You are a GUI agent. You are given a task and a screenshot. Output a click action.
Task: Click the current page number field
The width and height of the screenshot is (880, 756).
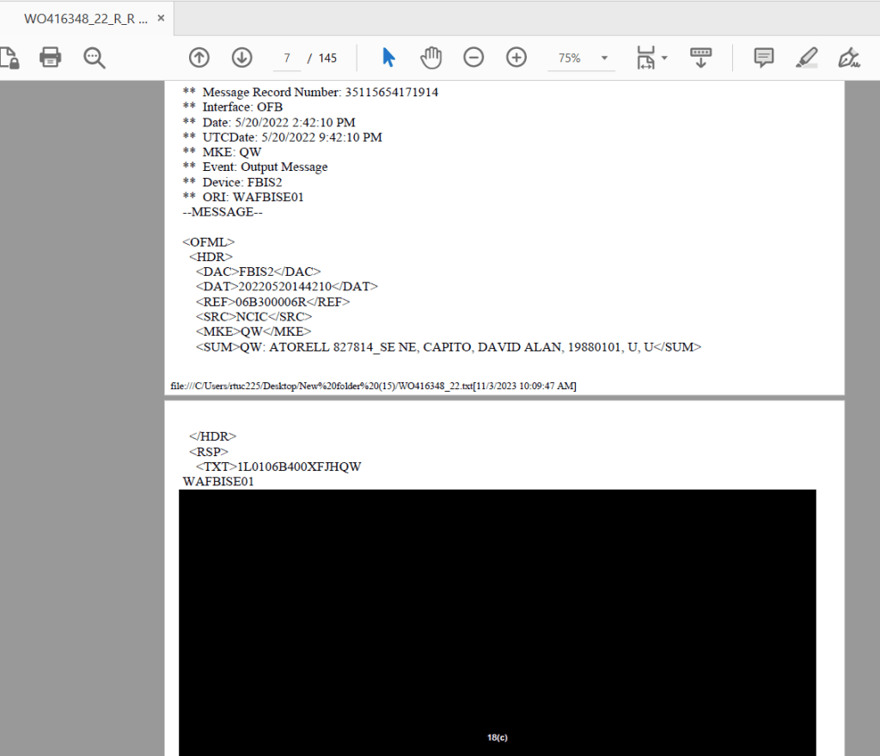point(287,58)
